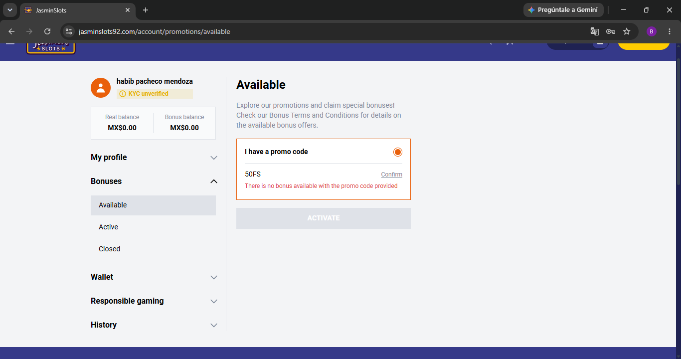This screenshot has height=359, width=681.
Task: Click the Pregúntale a Gemini button
Action: (x=563, y=10)
